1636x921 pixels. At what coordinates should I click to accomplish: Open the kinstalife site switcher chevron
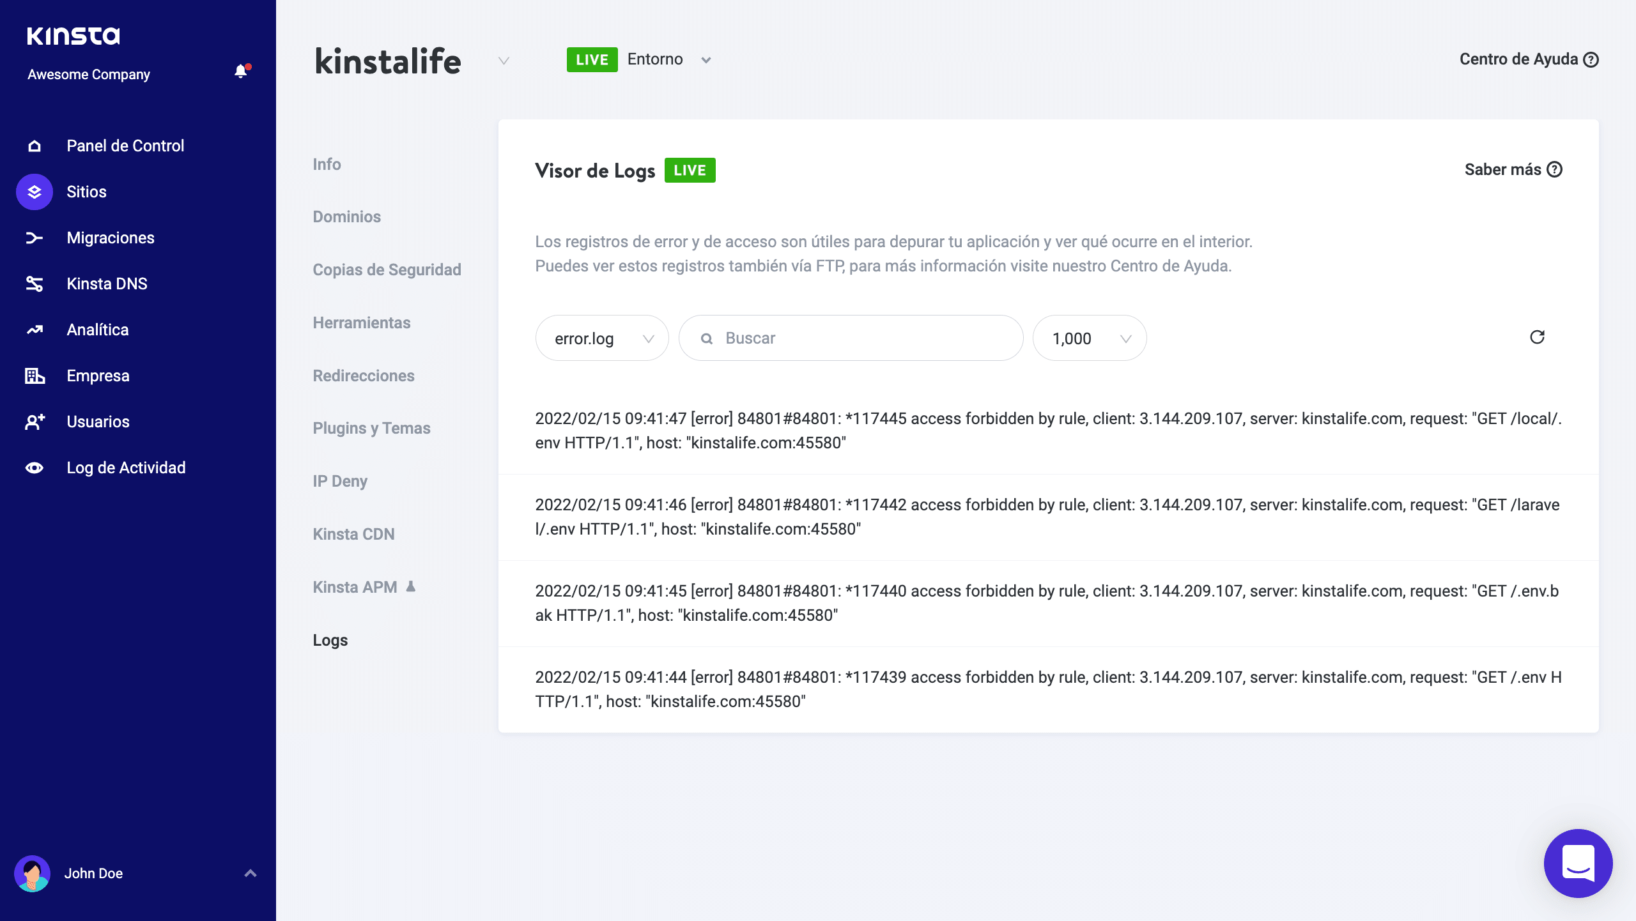click(504, 61)
